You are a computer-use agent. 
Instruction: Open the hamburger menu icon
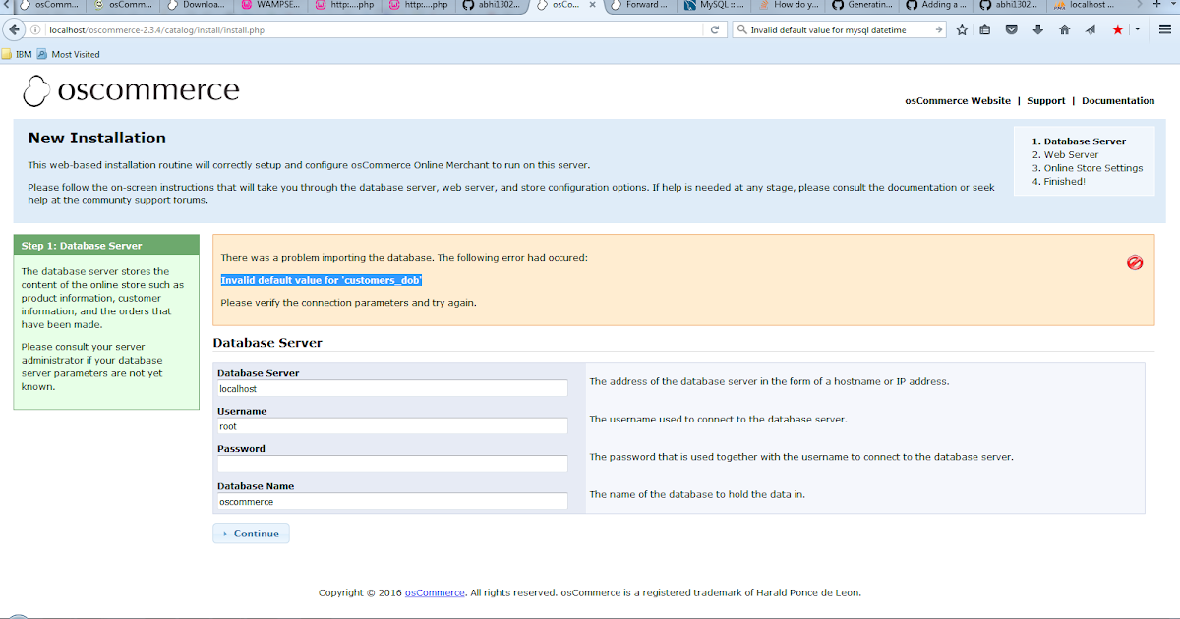coord(1164,30)
